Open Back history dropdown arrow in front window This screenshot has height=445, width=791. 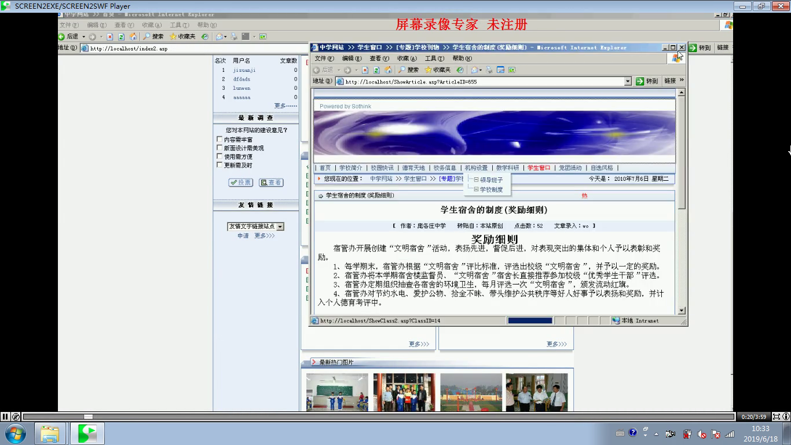339,70
